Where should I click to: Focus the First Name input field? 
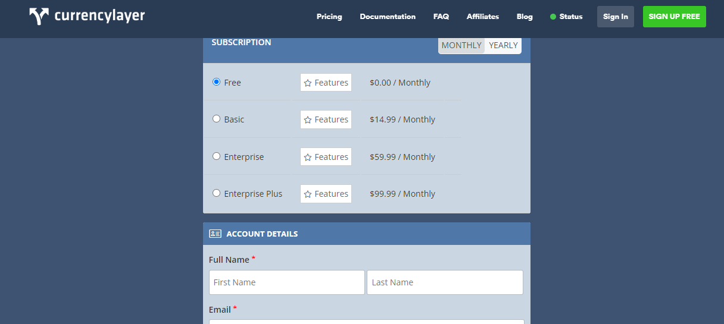[286, 282]
